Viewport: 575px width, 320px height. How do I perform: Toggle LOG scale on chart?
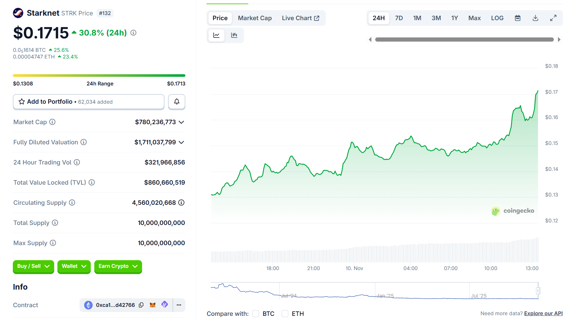[x=497, y=18]
